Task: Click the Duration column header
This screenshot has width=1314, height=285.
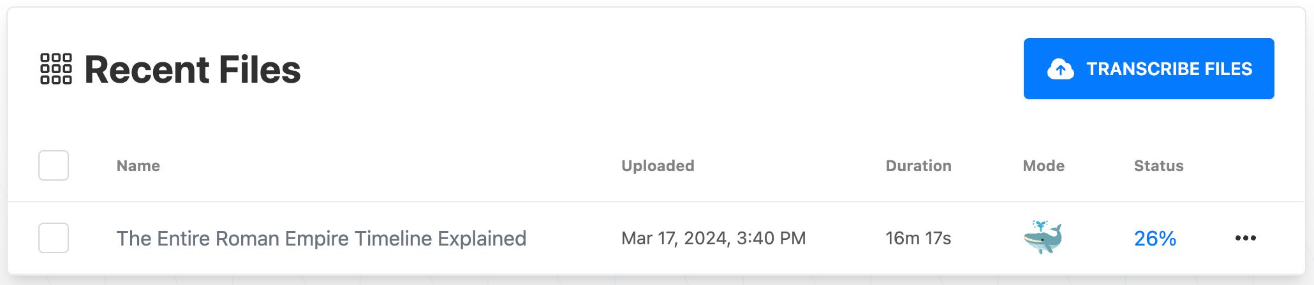Action: [x=919, y=166]
